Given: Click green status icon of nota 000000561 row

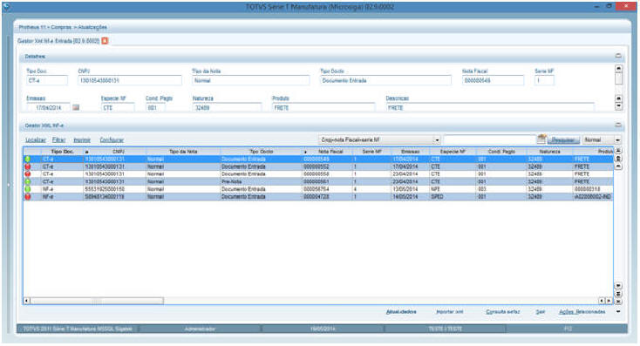Looking at the screenshot, I should 28,181.
